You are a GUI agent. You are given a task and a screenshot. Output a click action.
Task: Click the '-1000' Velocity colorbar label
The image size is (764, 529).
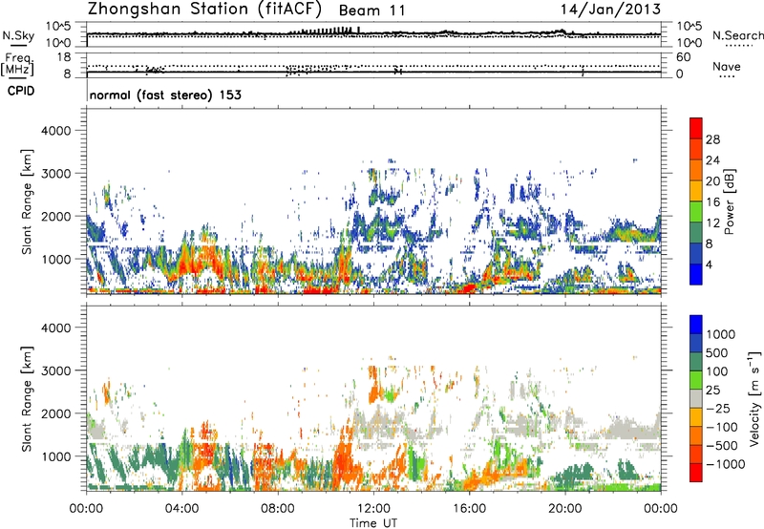[726, 464]
